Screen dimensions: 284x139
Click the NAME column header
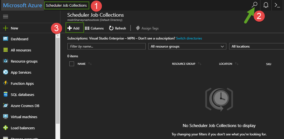tap(82, 64)
